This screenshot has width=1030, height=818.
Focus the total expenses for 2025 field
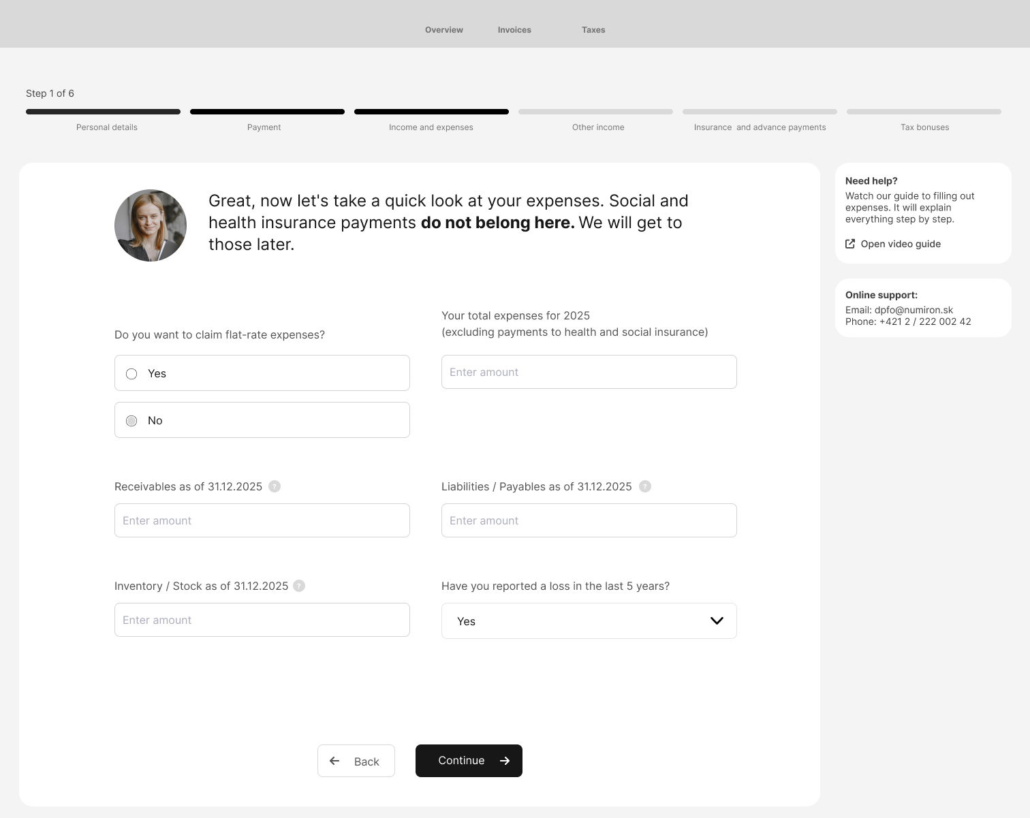tap(589, 372)
